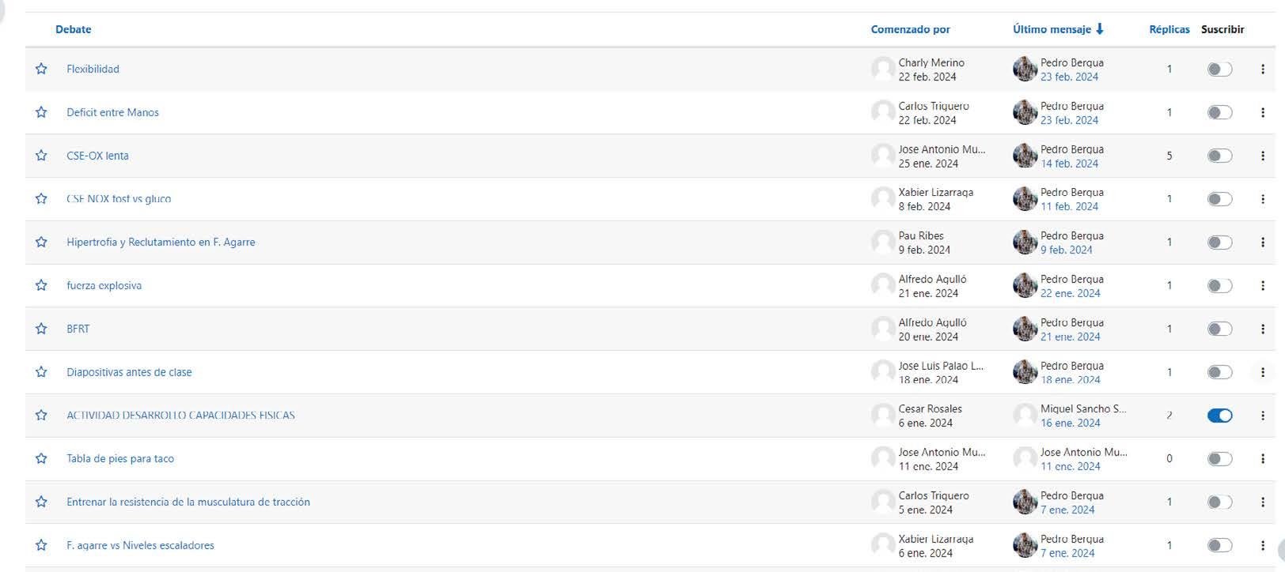
Task: Star the Flexibilidad discussion
Action: pos(41,69)
